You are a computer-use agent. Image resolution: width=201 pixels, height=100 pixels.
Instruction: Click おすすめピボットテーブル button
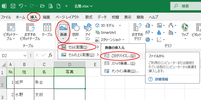click(30, 32)
